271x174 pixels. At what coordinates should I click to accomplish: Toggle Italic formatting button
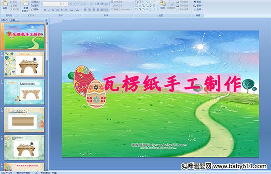coord(49,10)
